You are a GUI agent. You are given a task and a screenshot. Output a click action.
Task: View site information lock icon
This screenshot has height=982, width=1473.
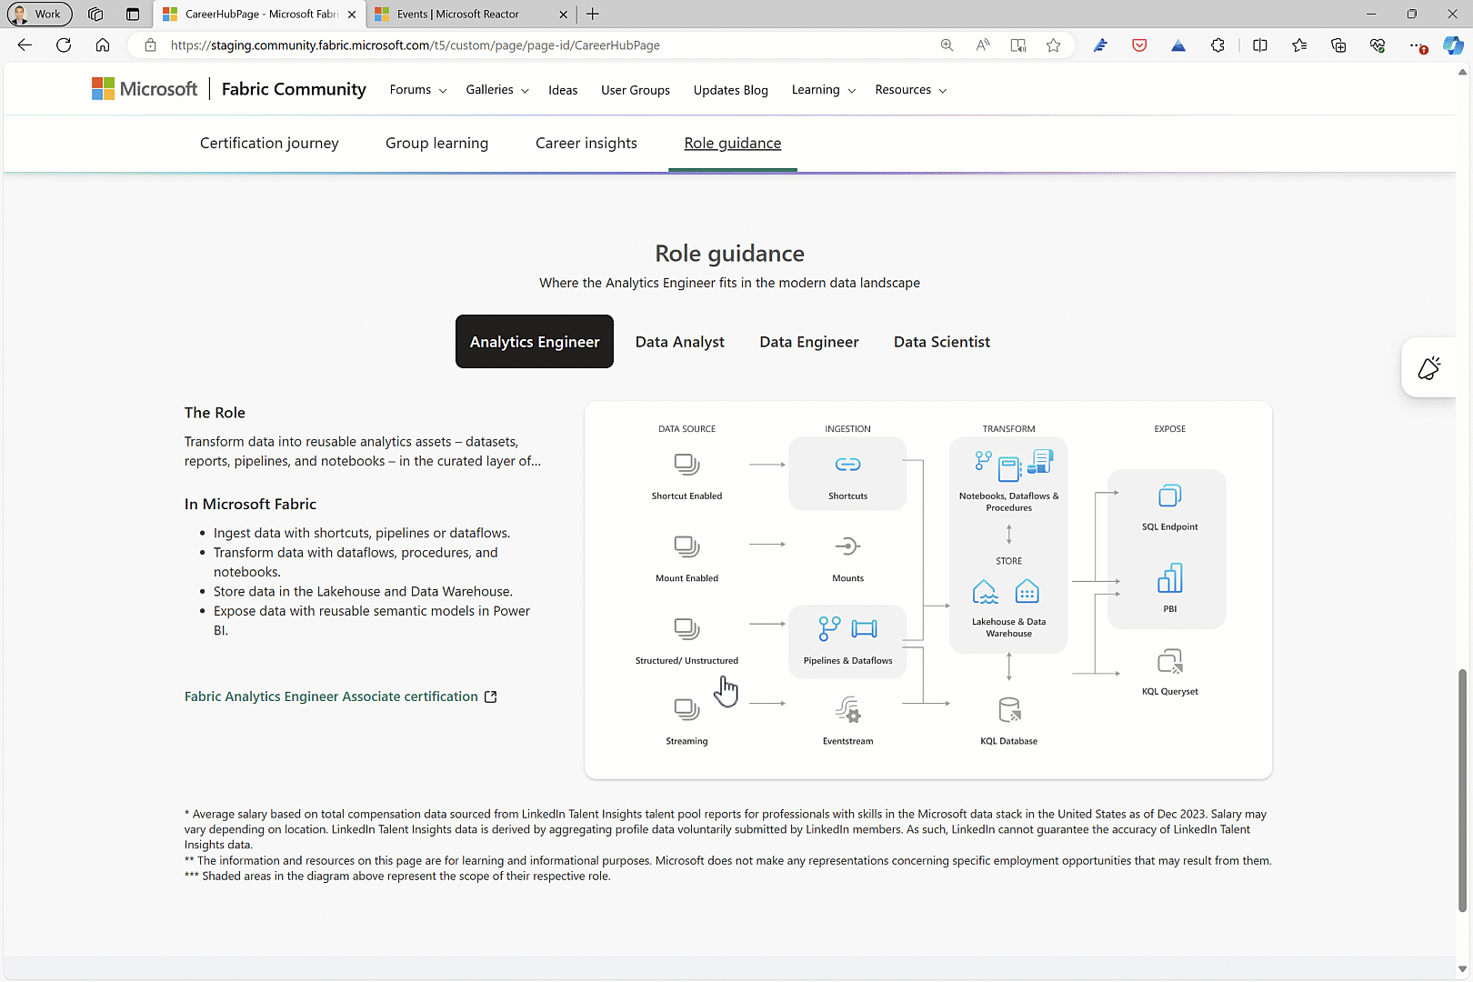tap(150, 45)
